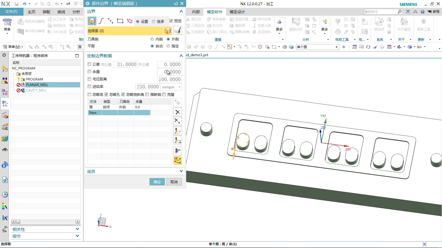Click the X delete icon beside the list
442x248 pixels.
(178, 112)
